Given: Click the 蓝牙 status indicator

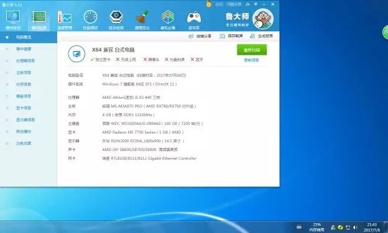Looking at the screenshot, I should 196,60.
